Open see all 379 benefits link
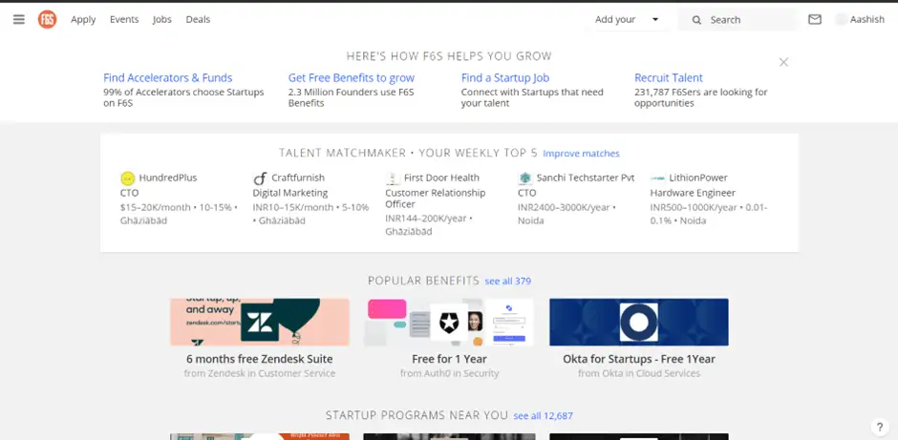Viewport: 898px width, 440px height. (x=507, y=282)
